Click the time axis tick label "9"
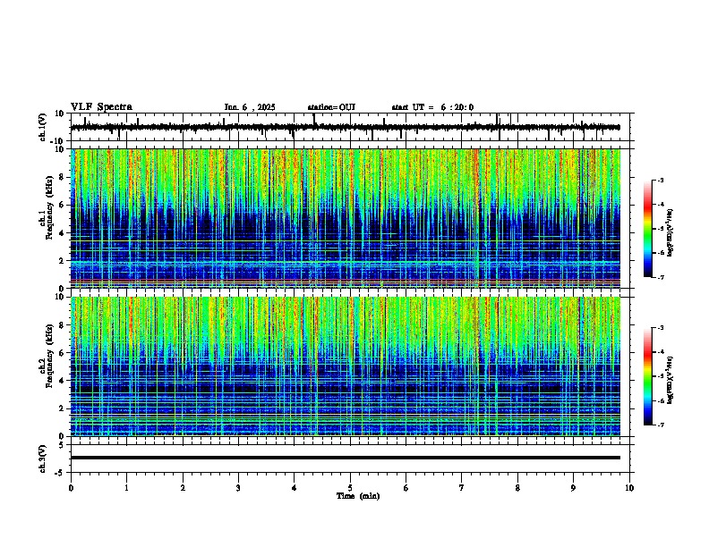Viewport: 709px width, 547px height. tap(573, 488)
